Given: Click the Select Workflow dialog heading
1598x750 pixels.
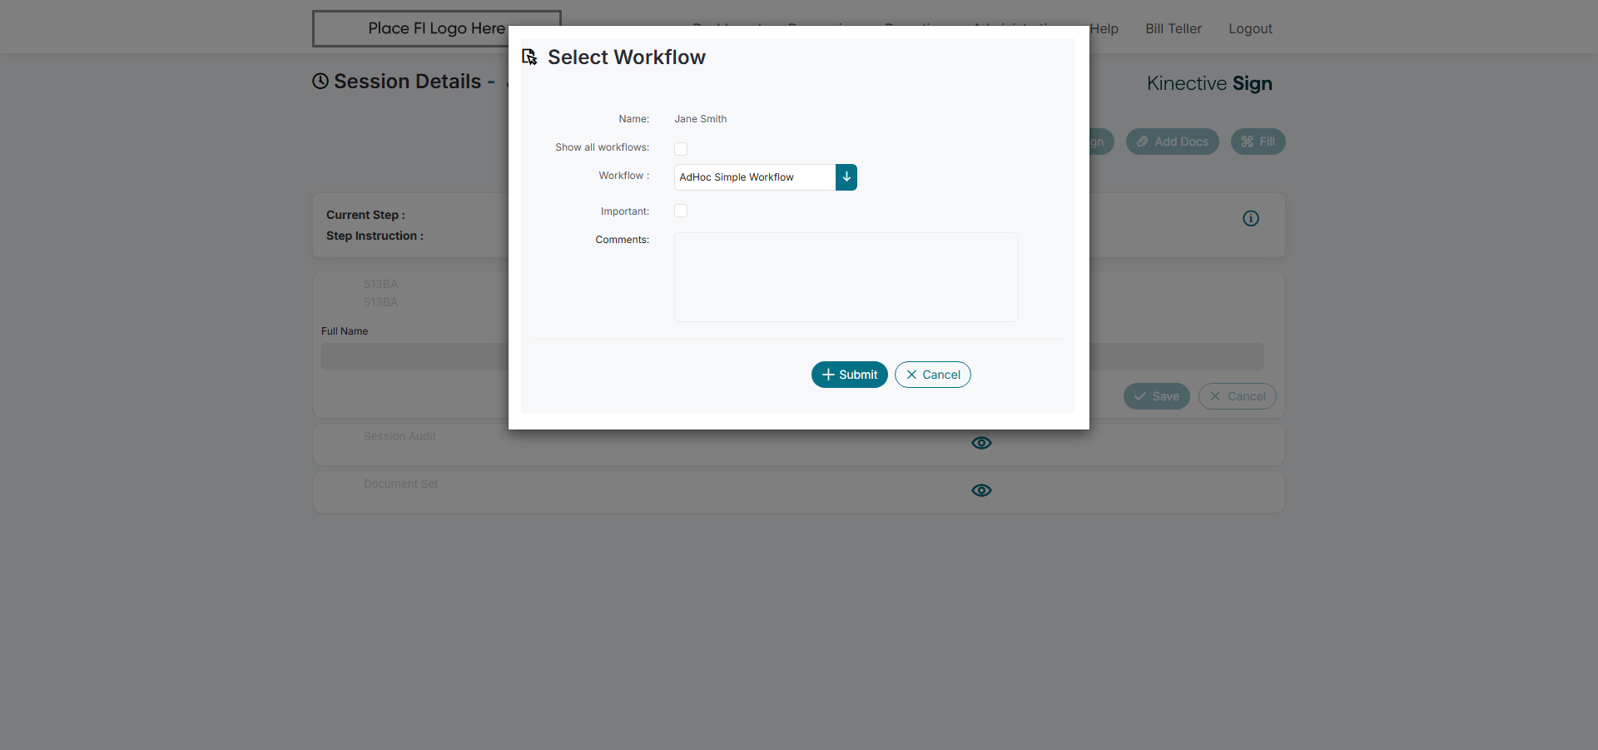Looking at the screenshot, I should pos(627,57).
